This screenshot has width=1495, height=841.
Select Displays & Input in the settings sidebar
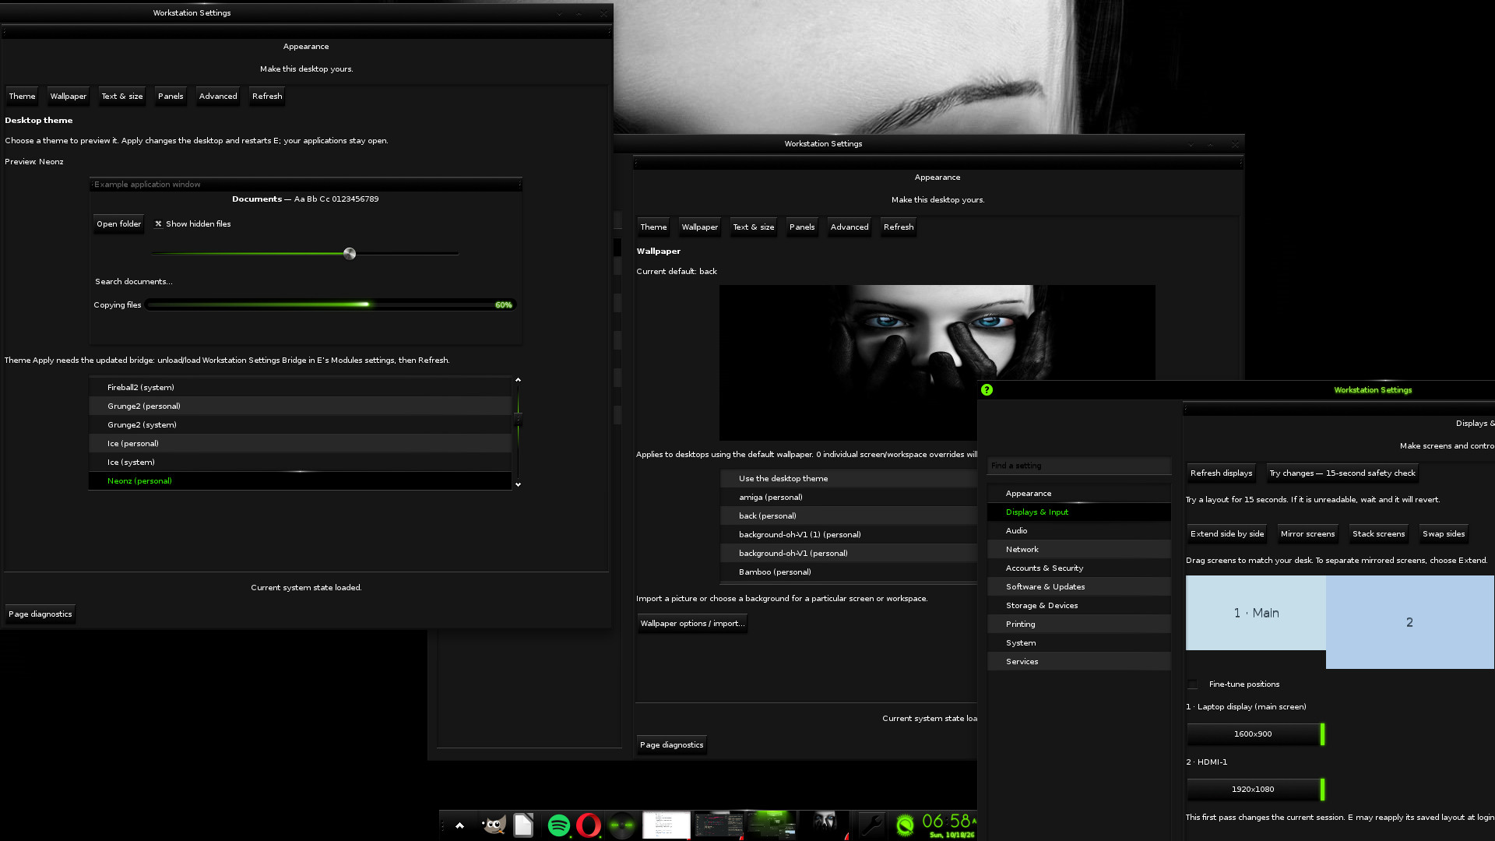click(1078, 512)
